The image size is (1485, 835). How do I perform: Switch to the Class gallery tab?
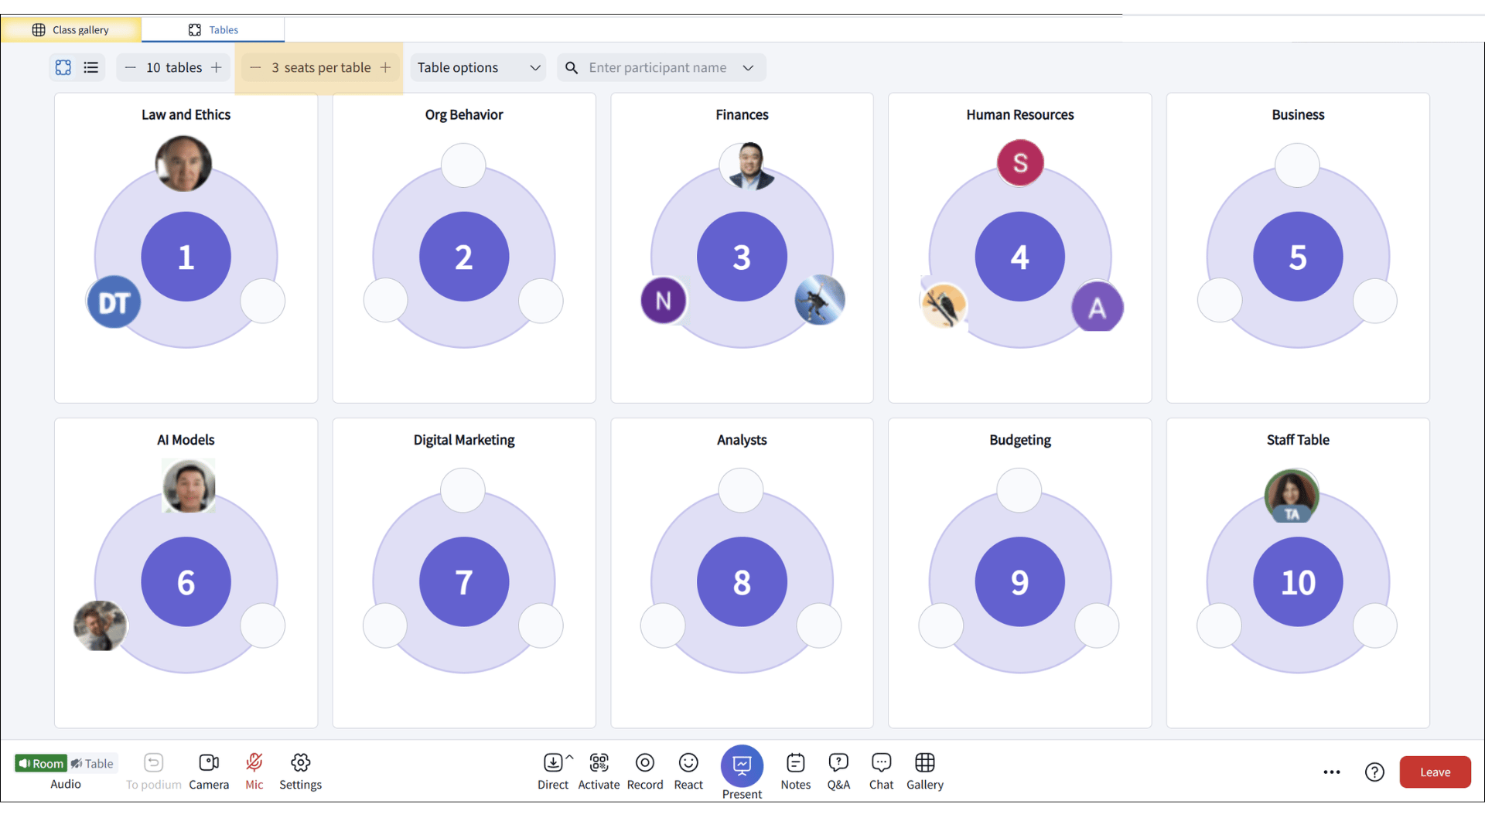71,29
